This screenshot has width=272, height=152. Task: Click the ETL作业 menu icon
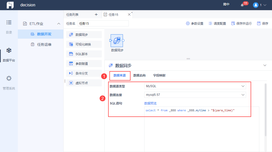(x=25, y=24)
